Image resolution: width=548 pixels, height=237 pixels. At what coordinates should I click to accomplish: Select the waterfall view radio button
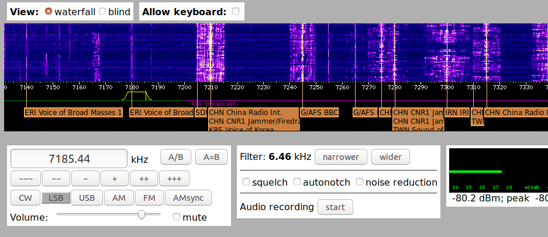[49, 11]
